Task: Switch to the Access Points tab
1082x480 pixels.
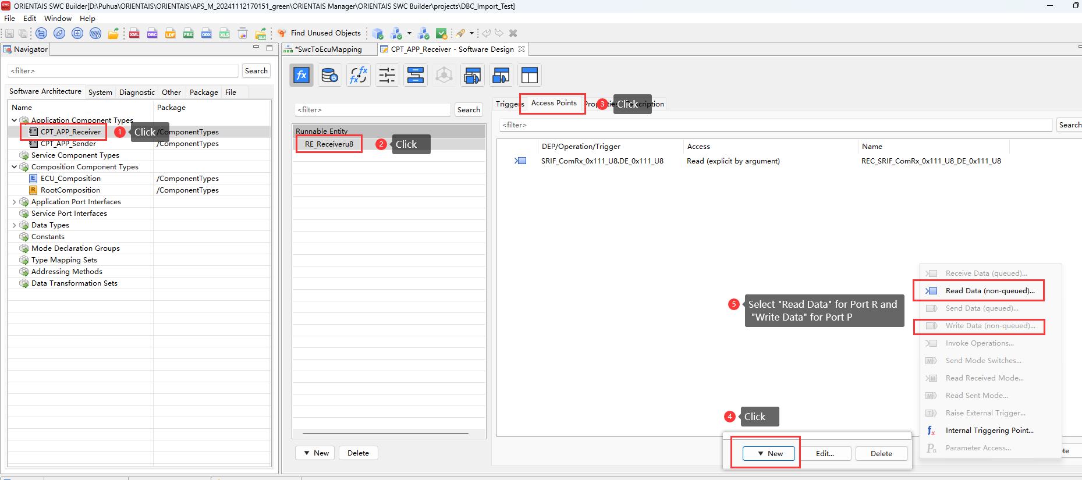Action: (x=554, y=103)
